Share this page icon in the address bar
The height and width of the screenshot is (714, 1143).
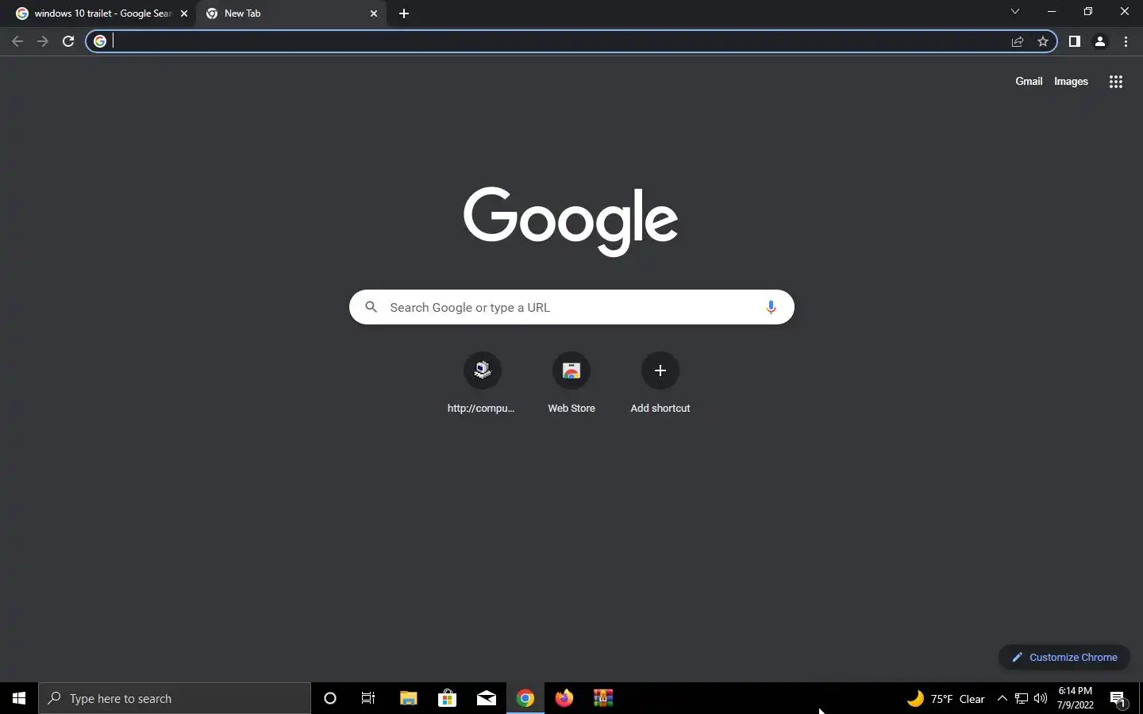point(1018,41)
